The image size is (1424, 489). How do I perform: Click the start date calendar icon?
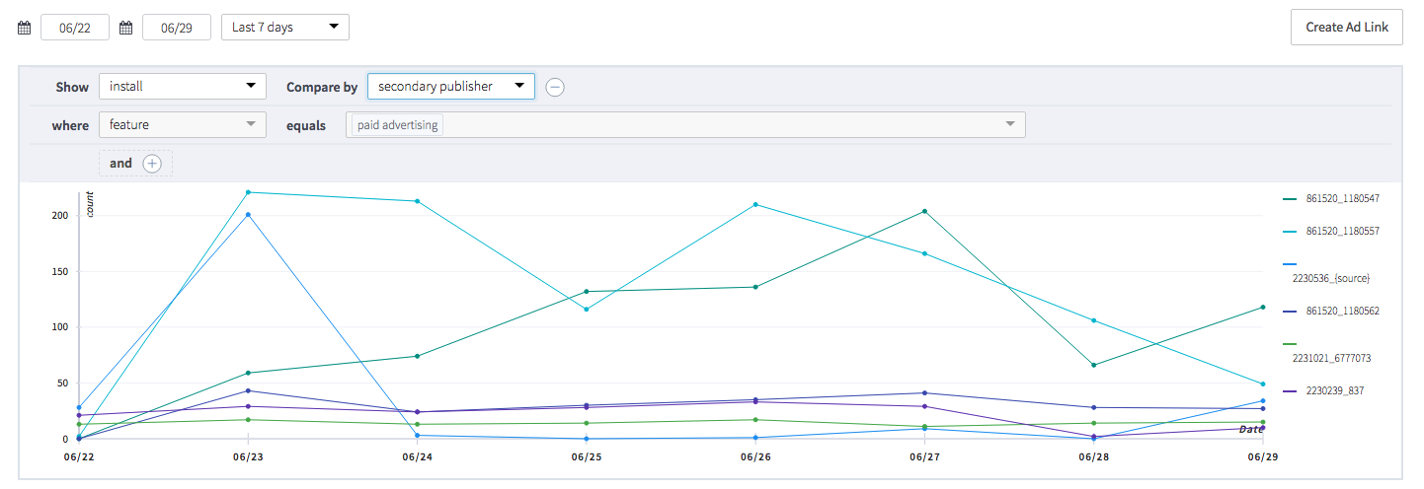point(25,28)
